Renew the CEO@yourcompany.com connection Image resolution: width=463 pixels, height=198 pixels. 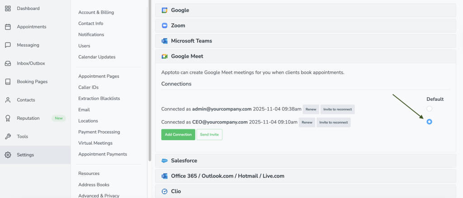pyautogui.click(x=307, y=122)
